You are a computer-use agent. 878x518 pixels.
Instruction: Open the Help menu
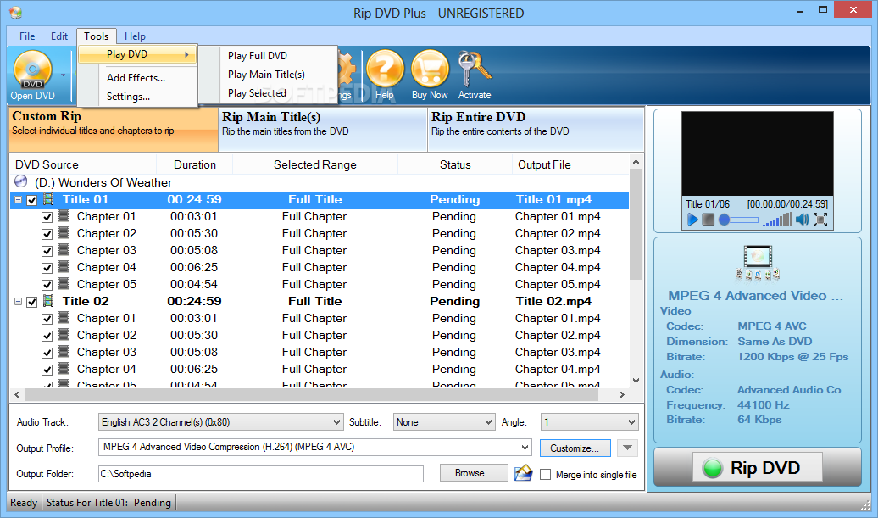[135, 36]
